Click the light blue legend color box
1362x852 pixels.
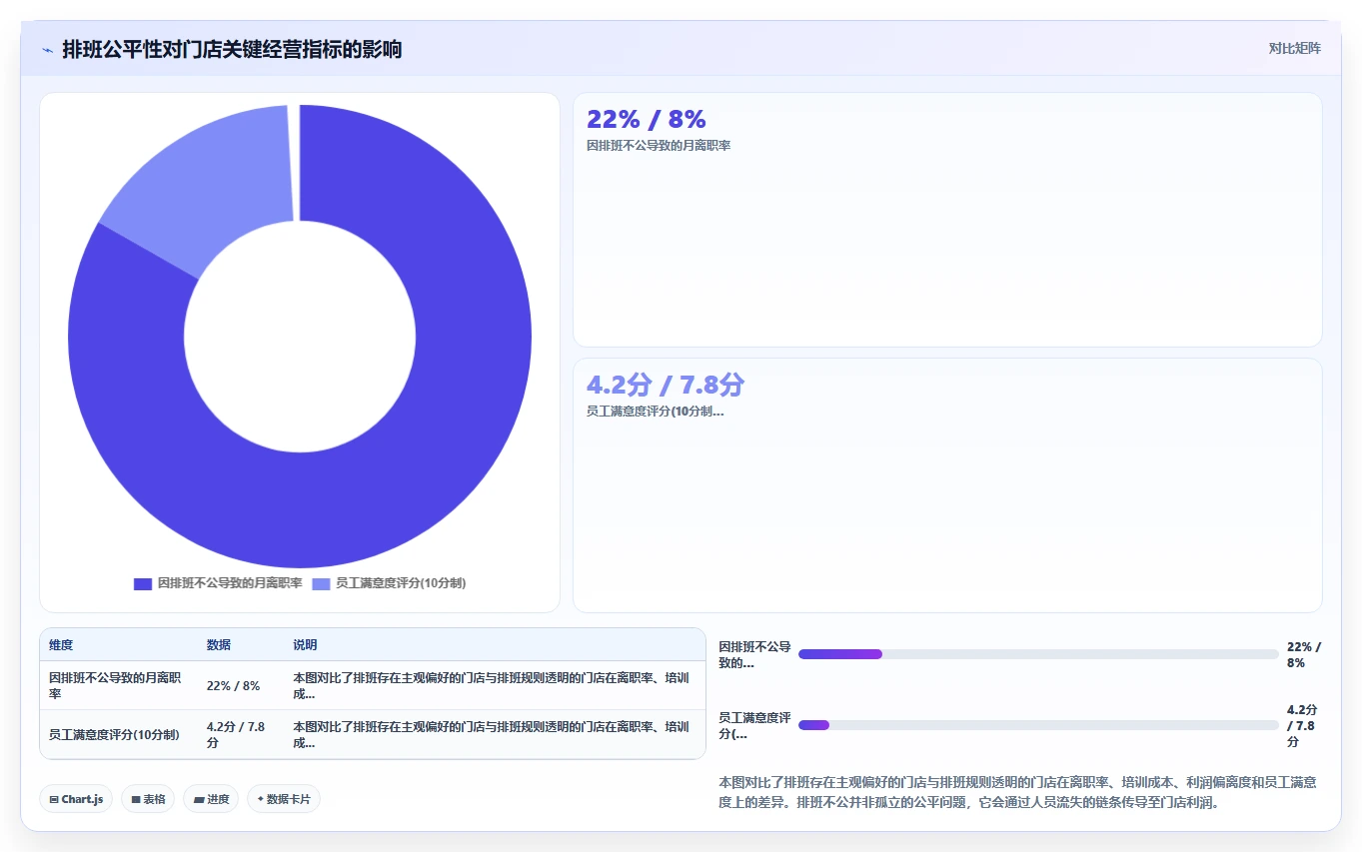pos(321,583)
